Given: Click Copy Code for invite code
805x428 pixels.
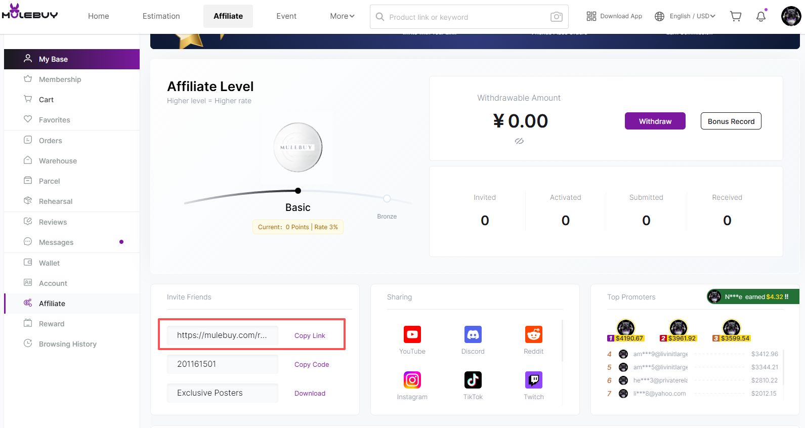Looking at the screenshot, I should coord(312,364).
